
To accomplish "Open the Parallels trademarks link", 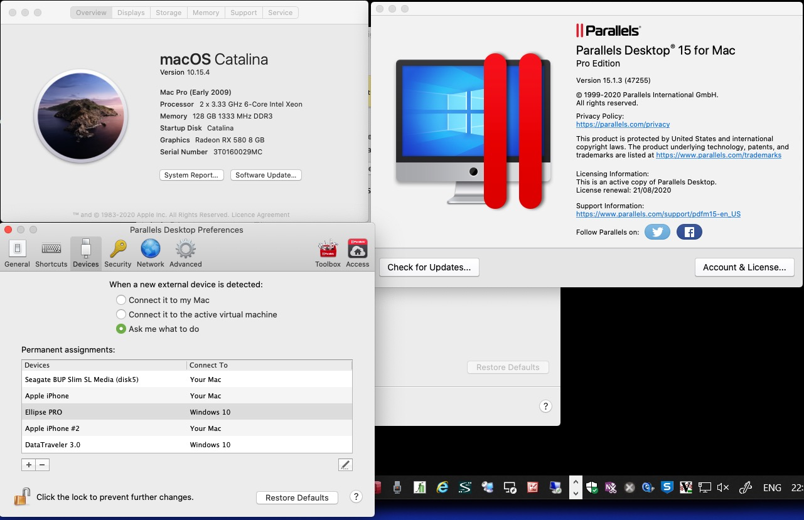I will (x=719, y=155).
